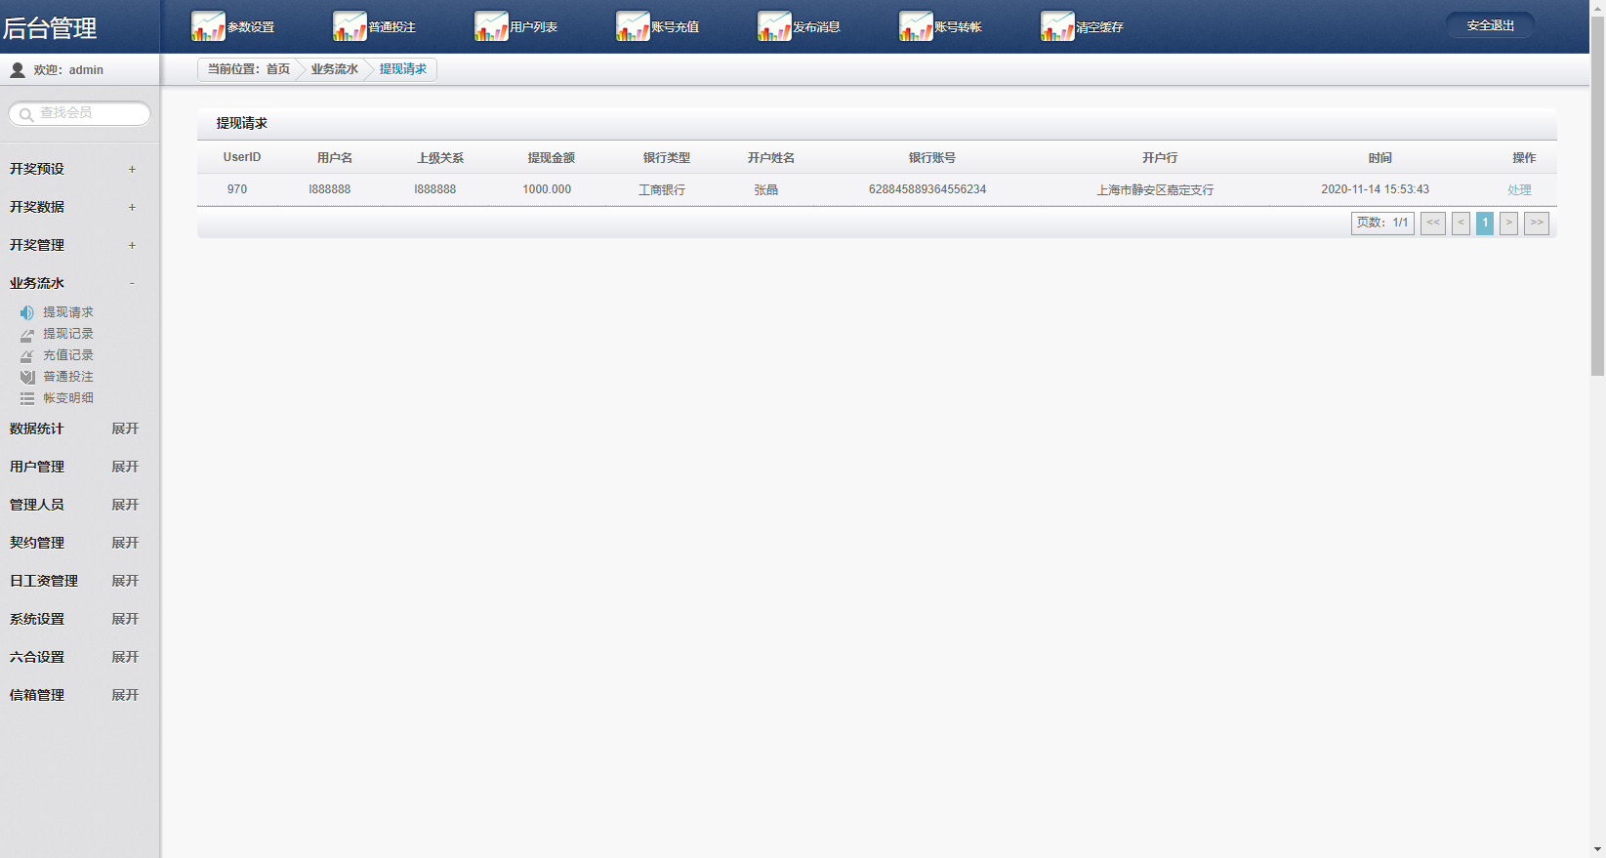Click the vertical page scrollbar

(1597, 195)
